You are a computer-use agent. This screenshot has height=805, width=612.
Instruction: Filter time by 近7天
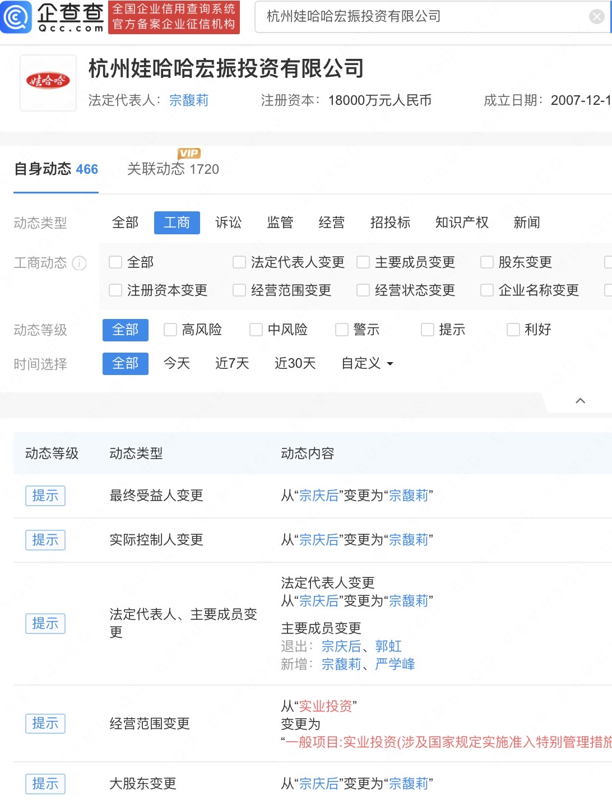[232, 363]
